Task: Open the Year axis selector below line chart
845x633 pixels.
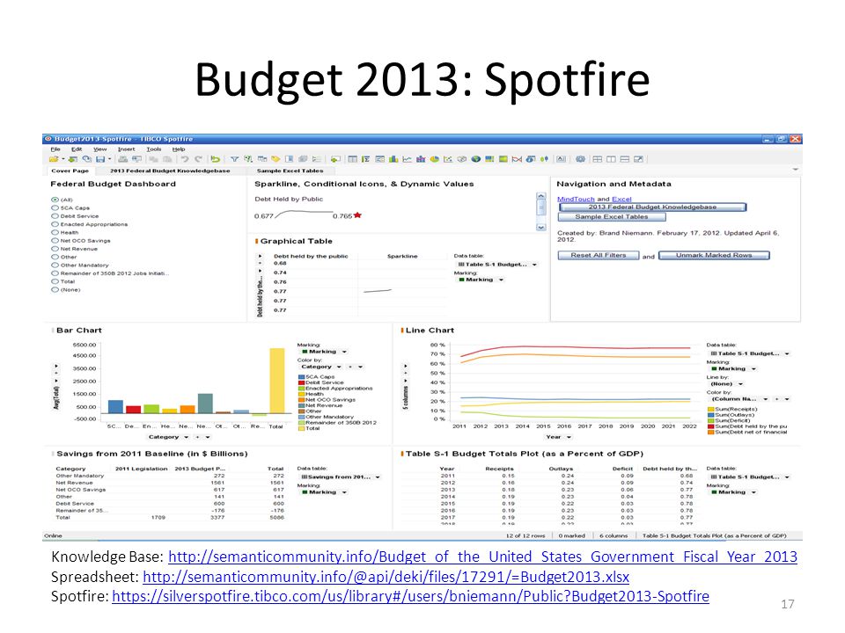Action: click(558, 437)
